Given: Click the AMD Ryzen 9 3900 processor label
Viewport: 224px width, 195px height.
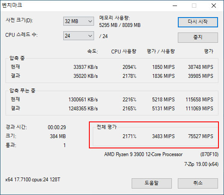Looking at the screenshot, I should point(143,154).
